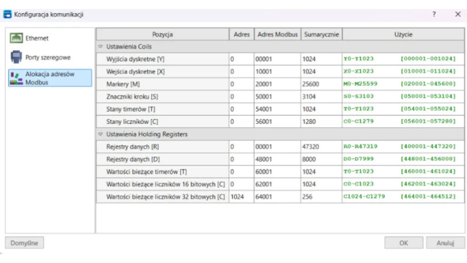The width and height of the screenshot is (467, 263).
Task: Click usage range D0-D7999
Action: (358, 159)
